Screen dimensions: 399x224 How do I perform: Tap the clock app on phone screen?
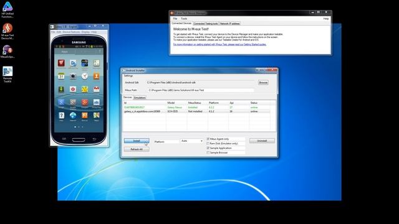[85, 76]
